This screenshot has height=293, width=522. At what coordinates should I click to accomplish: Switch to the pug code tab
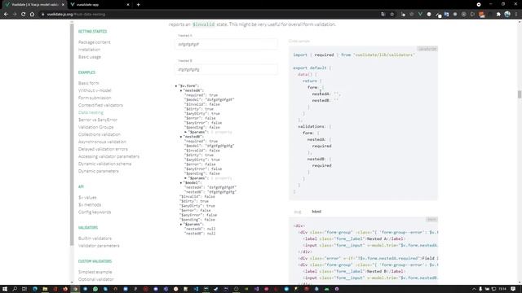coord(297,212)
